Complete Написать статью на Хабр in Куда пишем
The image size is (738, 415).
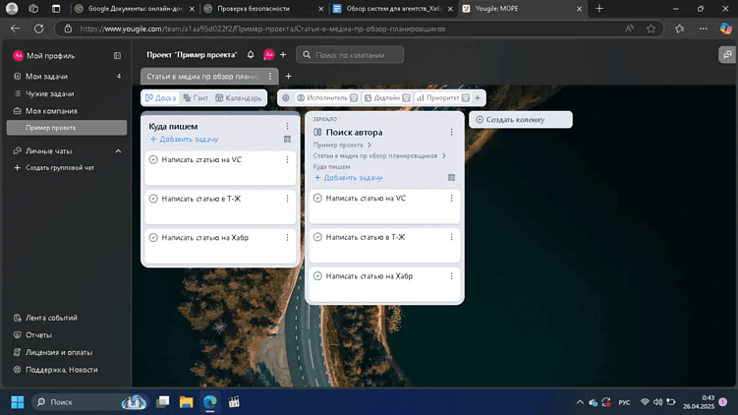(153, 237)
